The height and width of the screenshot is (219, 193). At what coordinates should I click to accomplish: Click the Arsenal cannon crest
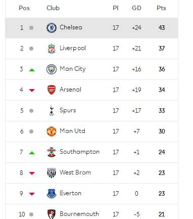coord(52,90)
